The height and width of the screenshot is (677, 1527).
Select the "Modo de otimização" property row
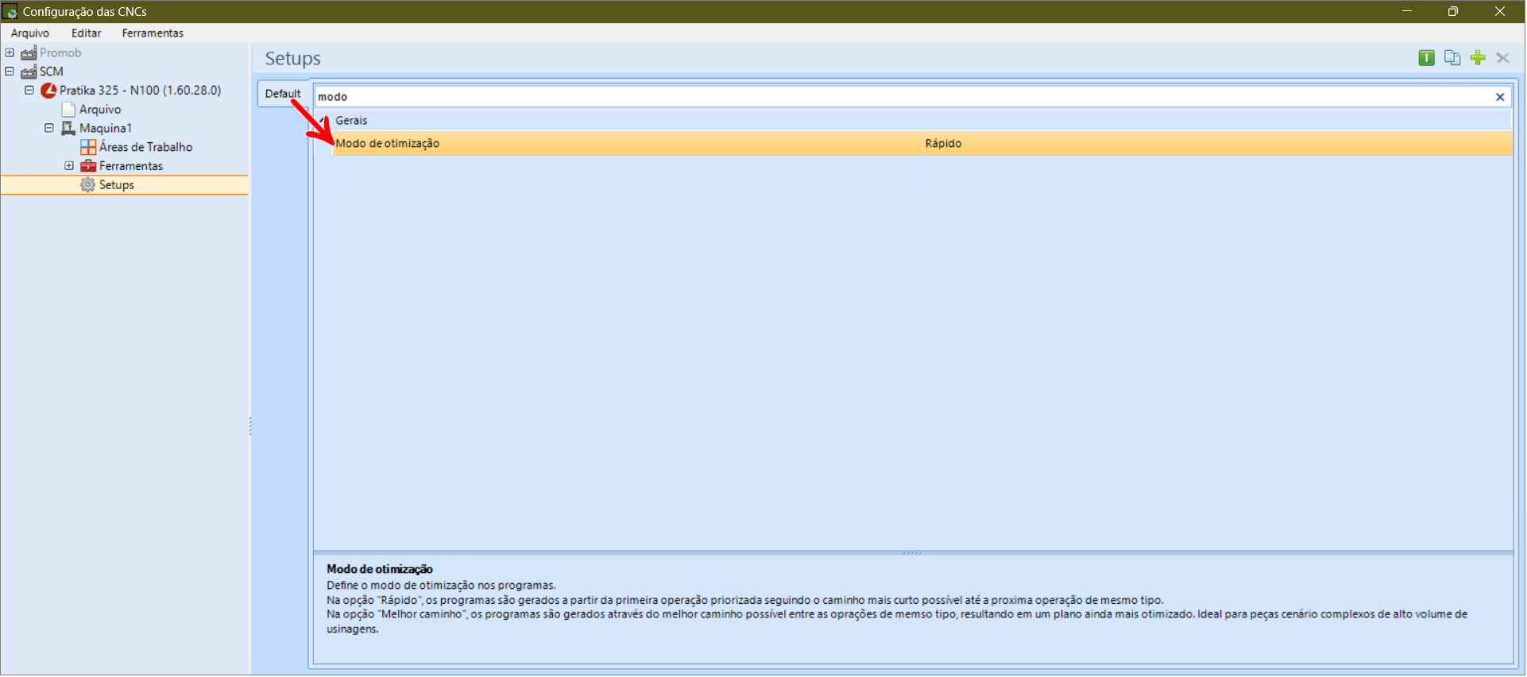point(922,144)
